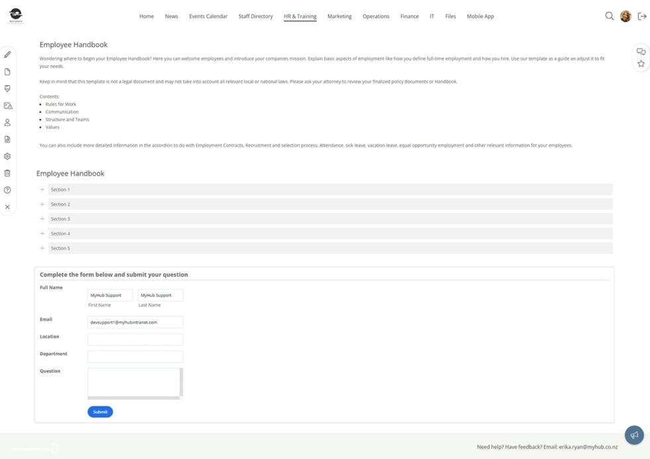
Task: Open the image settings icon in sidebar
Action: coord(7,105)
